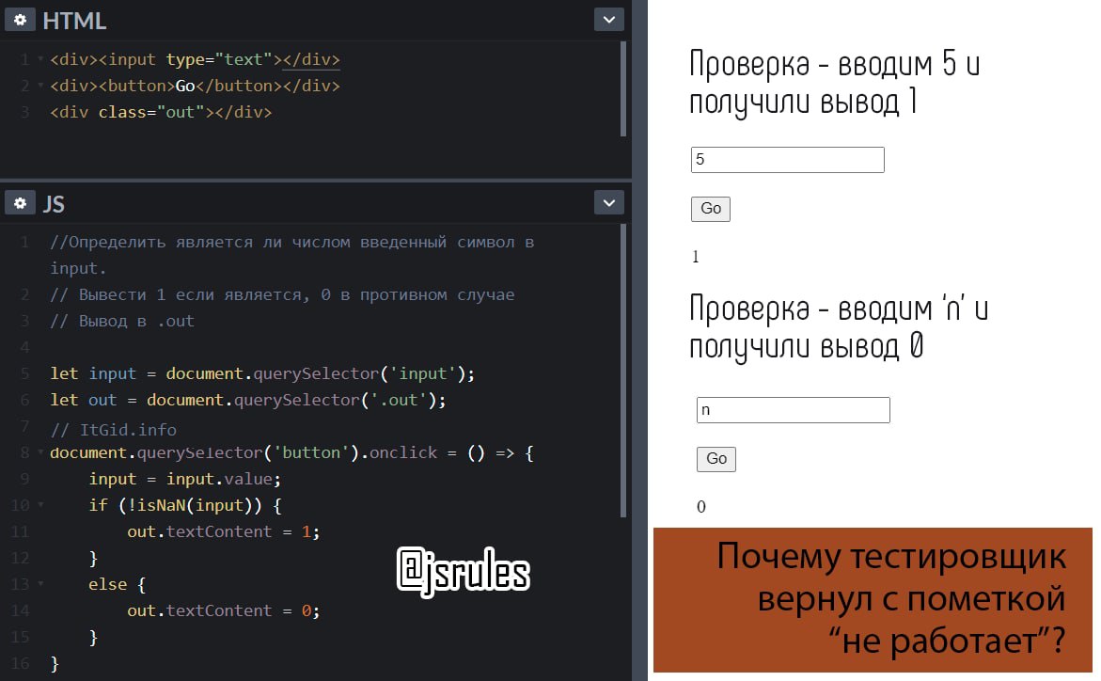Click the text input containing 5

(x=787, y=160)
